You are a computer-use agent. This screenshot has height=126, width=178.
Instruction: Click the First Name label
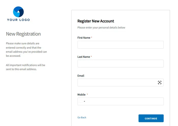84,38
